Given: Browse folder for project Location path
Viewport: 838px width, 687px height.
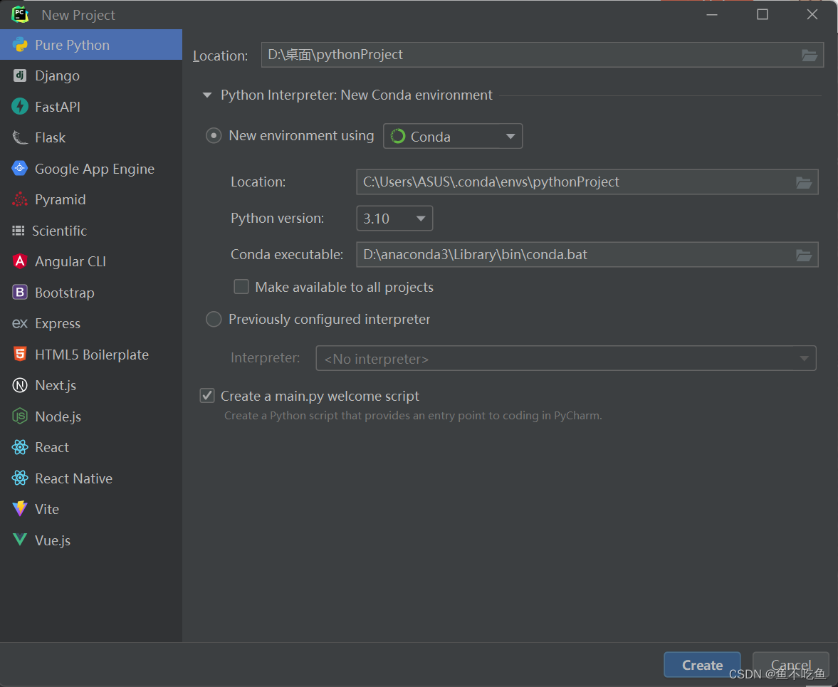Looking at the screenshot, I should (x=809, y=55).
